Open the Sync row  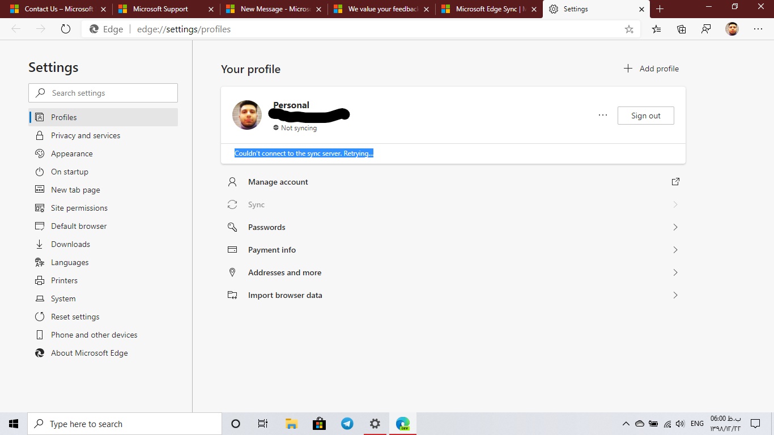click(x=453, y=204)
